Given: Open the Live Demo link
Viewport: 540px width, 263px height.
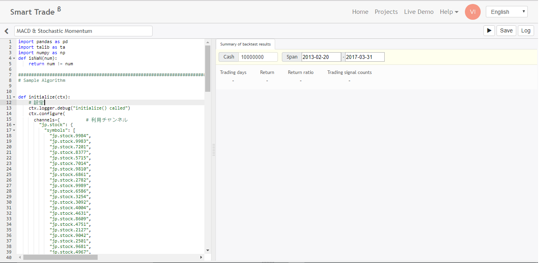Looking at the screenshot, I should click(419, 12).
